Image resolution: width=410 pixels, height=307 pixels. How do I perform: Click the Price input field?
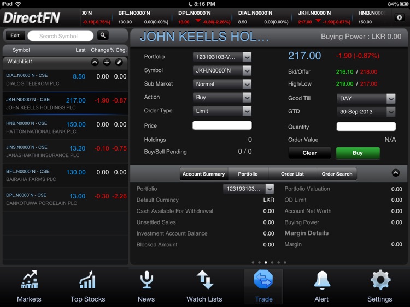pos(222,125)
